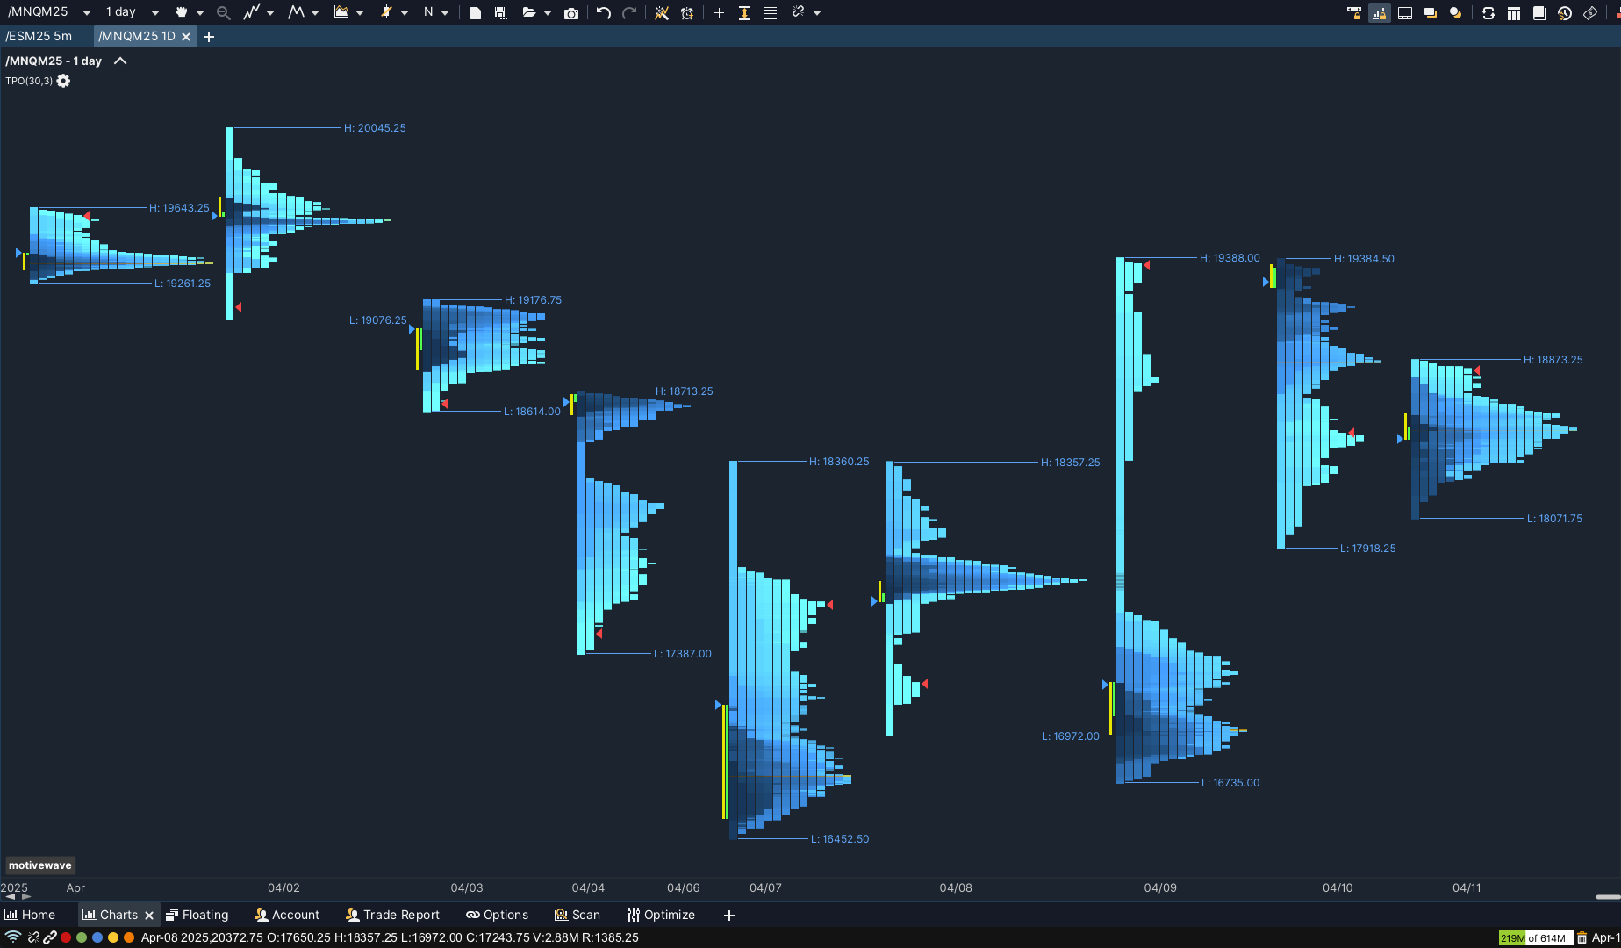Viewport: 1621px width, 948px height.
Task: Click the zoom out magnifier icon
Action: click(x=223, y=12)
